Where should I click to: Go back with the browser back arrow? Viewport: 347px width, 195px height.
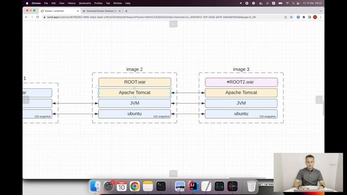tap(27, 17)
